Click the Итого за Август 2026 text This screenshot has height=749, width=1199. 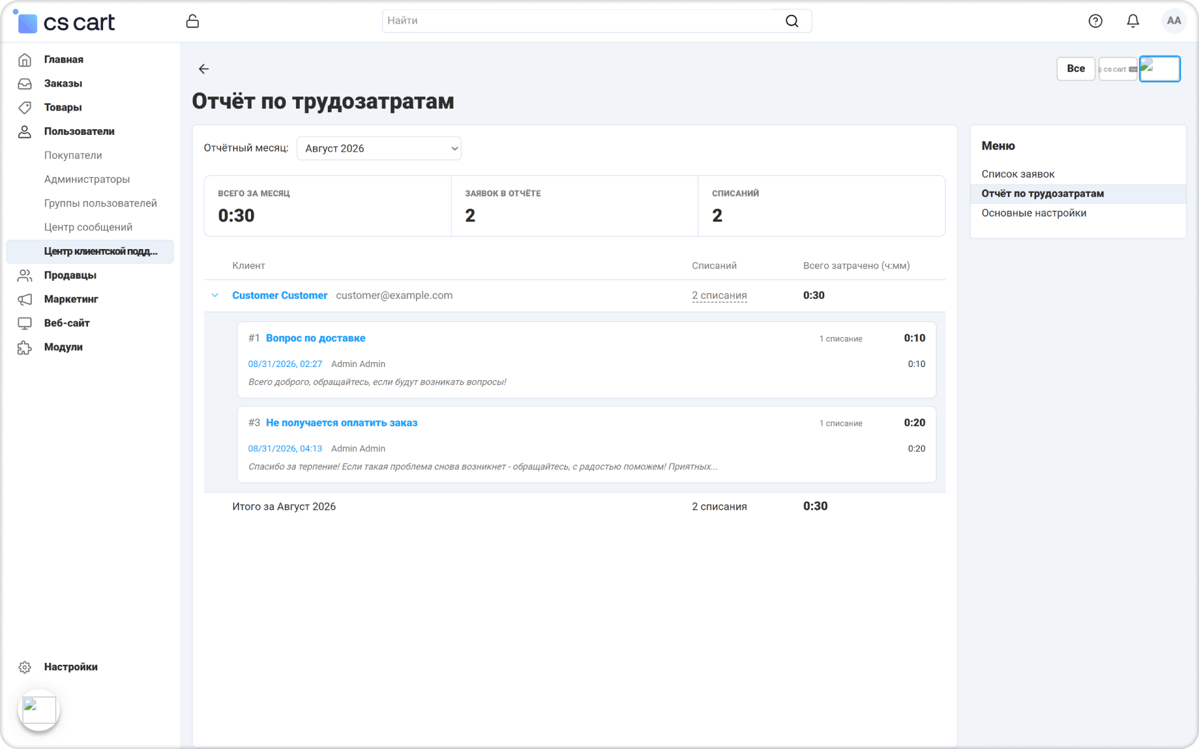(x=284, y=507)
